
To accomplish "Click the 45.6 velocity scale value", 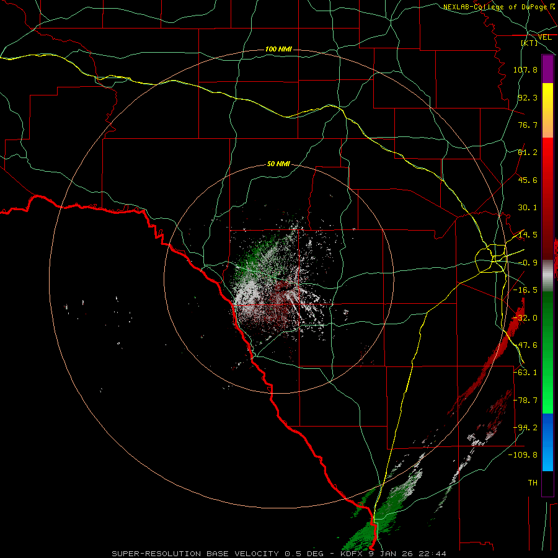I will click(528, 180).
